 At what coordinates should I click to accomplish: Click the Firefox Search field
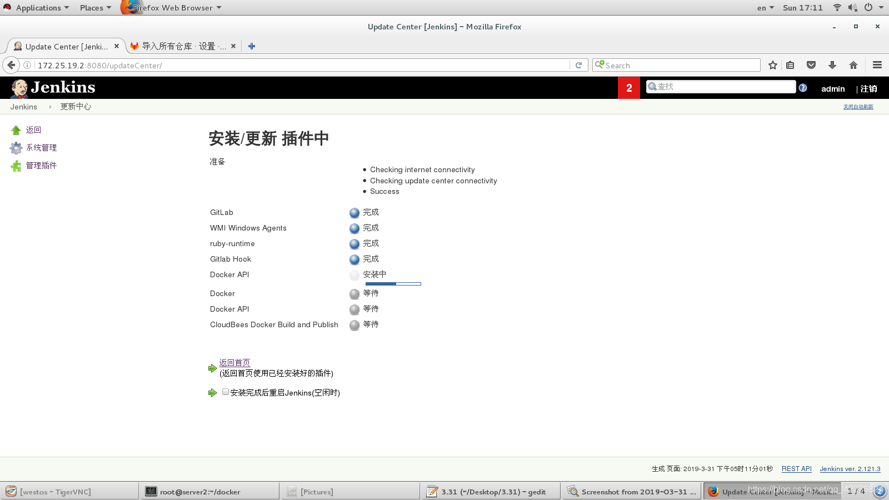[676, 65]
